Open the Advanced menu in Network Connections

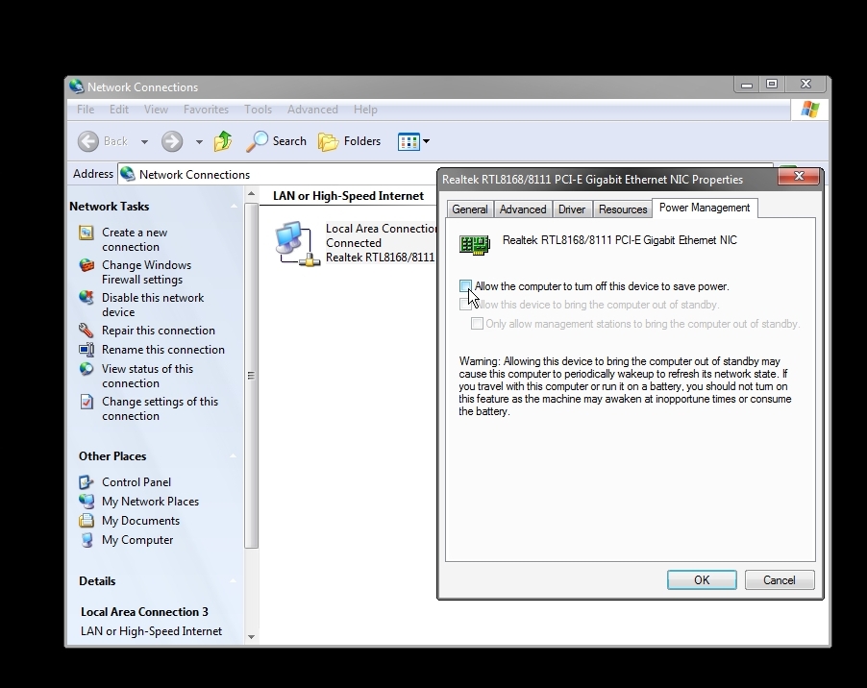click(x=312, y=110)
